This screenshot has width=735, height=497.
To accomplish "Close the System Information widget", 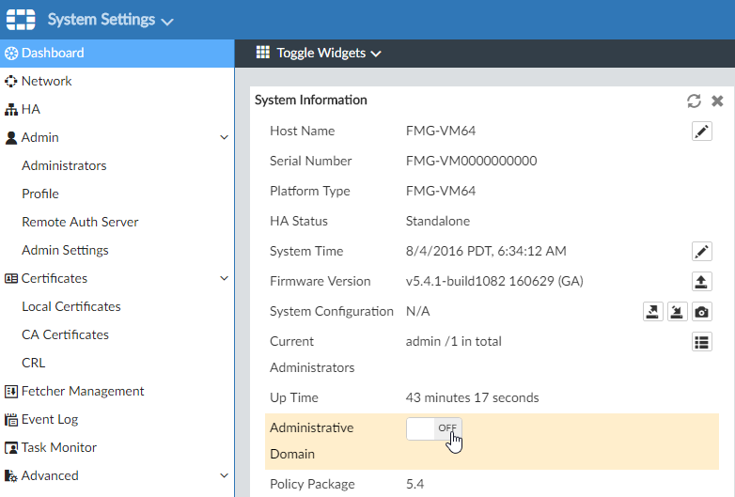I will coord(717,101).
